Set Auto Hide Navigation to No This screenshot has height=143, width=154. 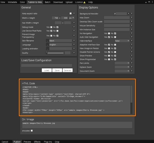coord(115,37)
